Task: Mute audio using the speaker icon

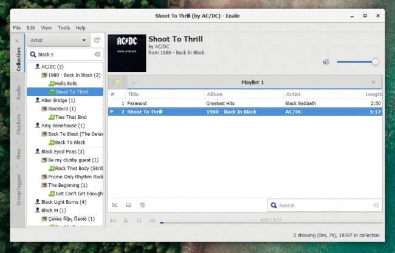Action: click(326, 62)
